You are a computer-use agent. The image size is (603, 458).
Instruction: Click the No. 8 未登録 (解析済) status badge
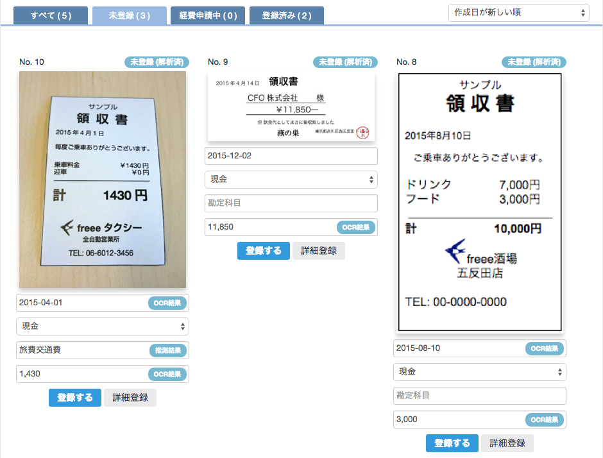coord(534,62)
